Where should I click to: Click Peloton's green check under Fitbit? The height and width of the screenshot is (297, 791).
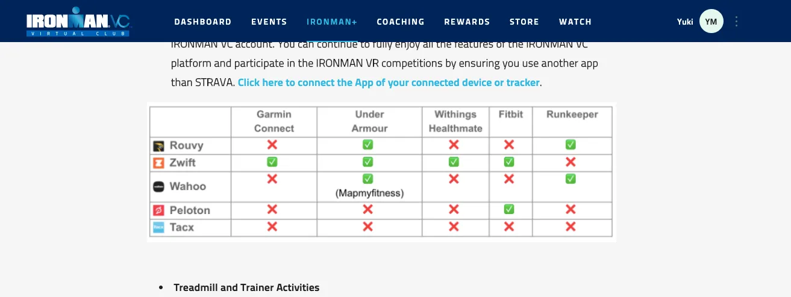[509, 209]
